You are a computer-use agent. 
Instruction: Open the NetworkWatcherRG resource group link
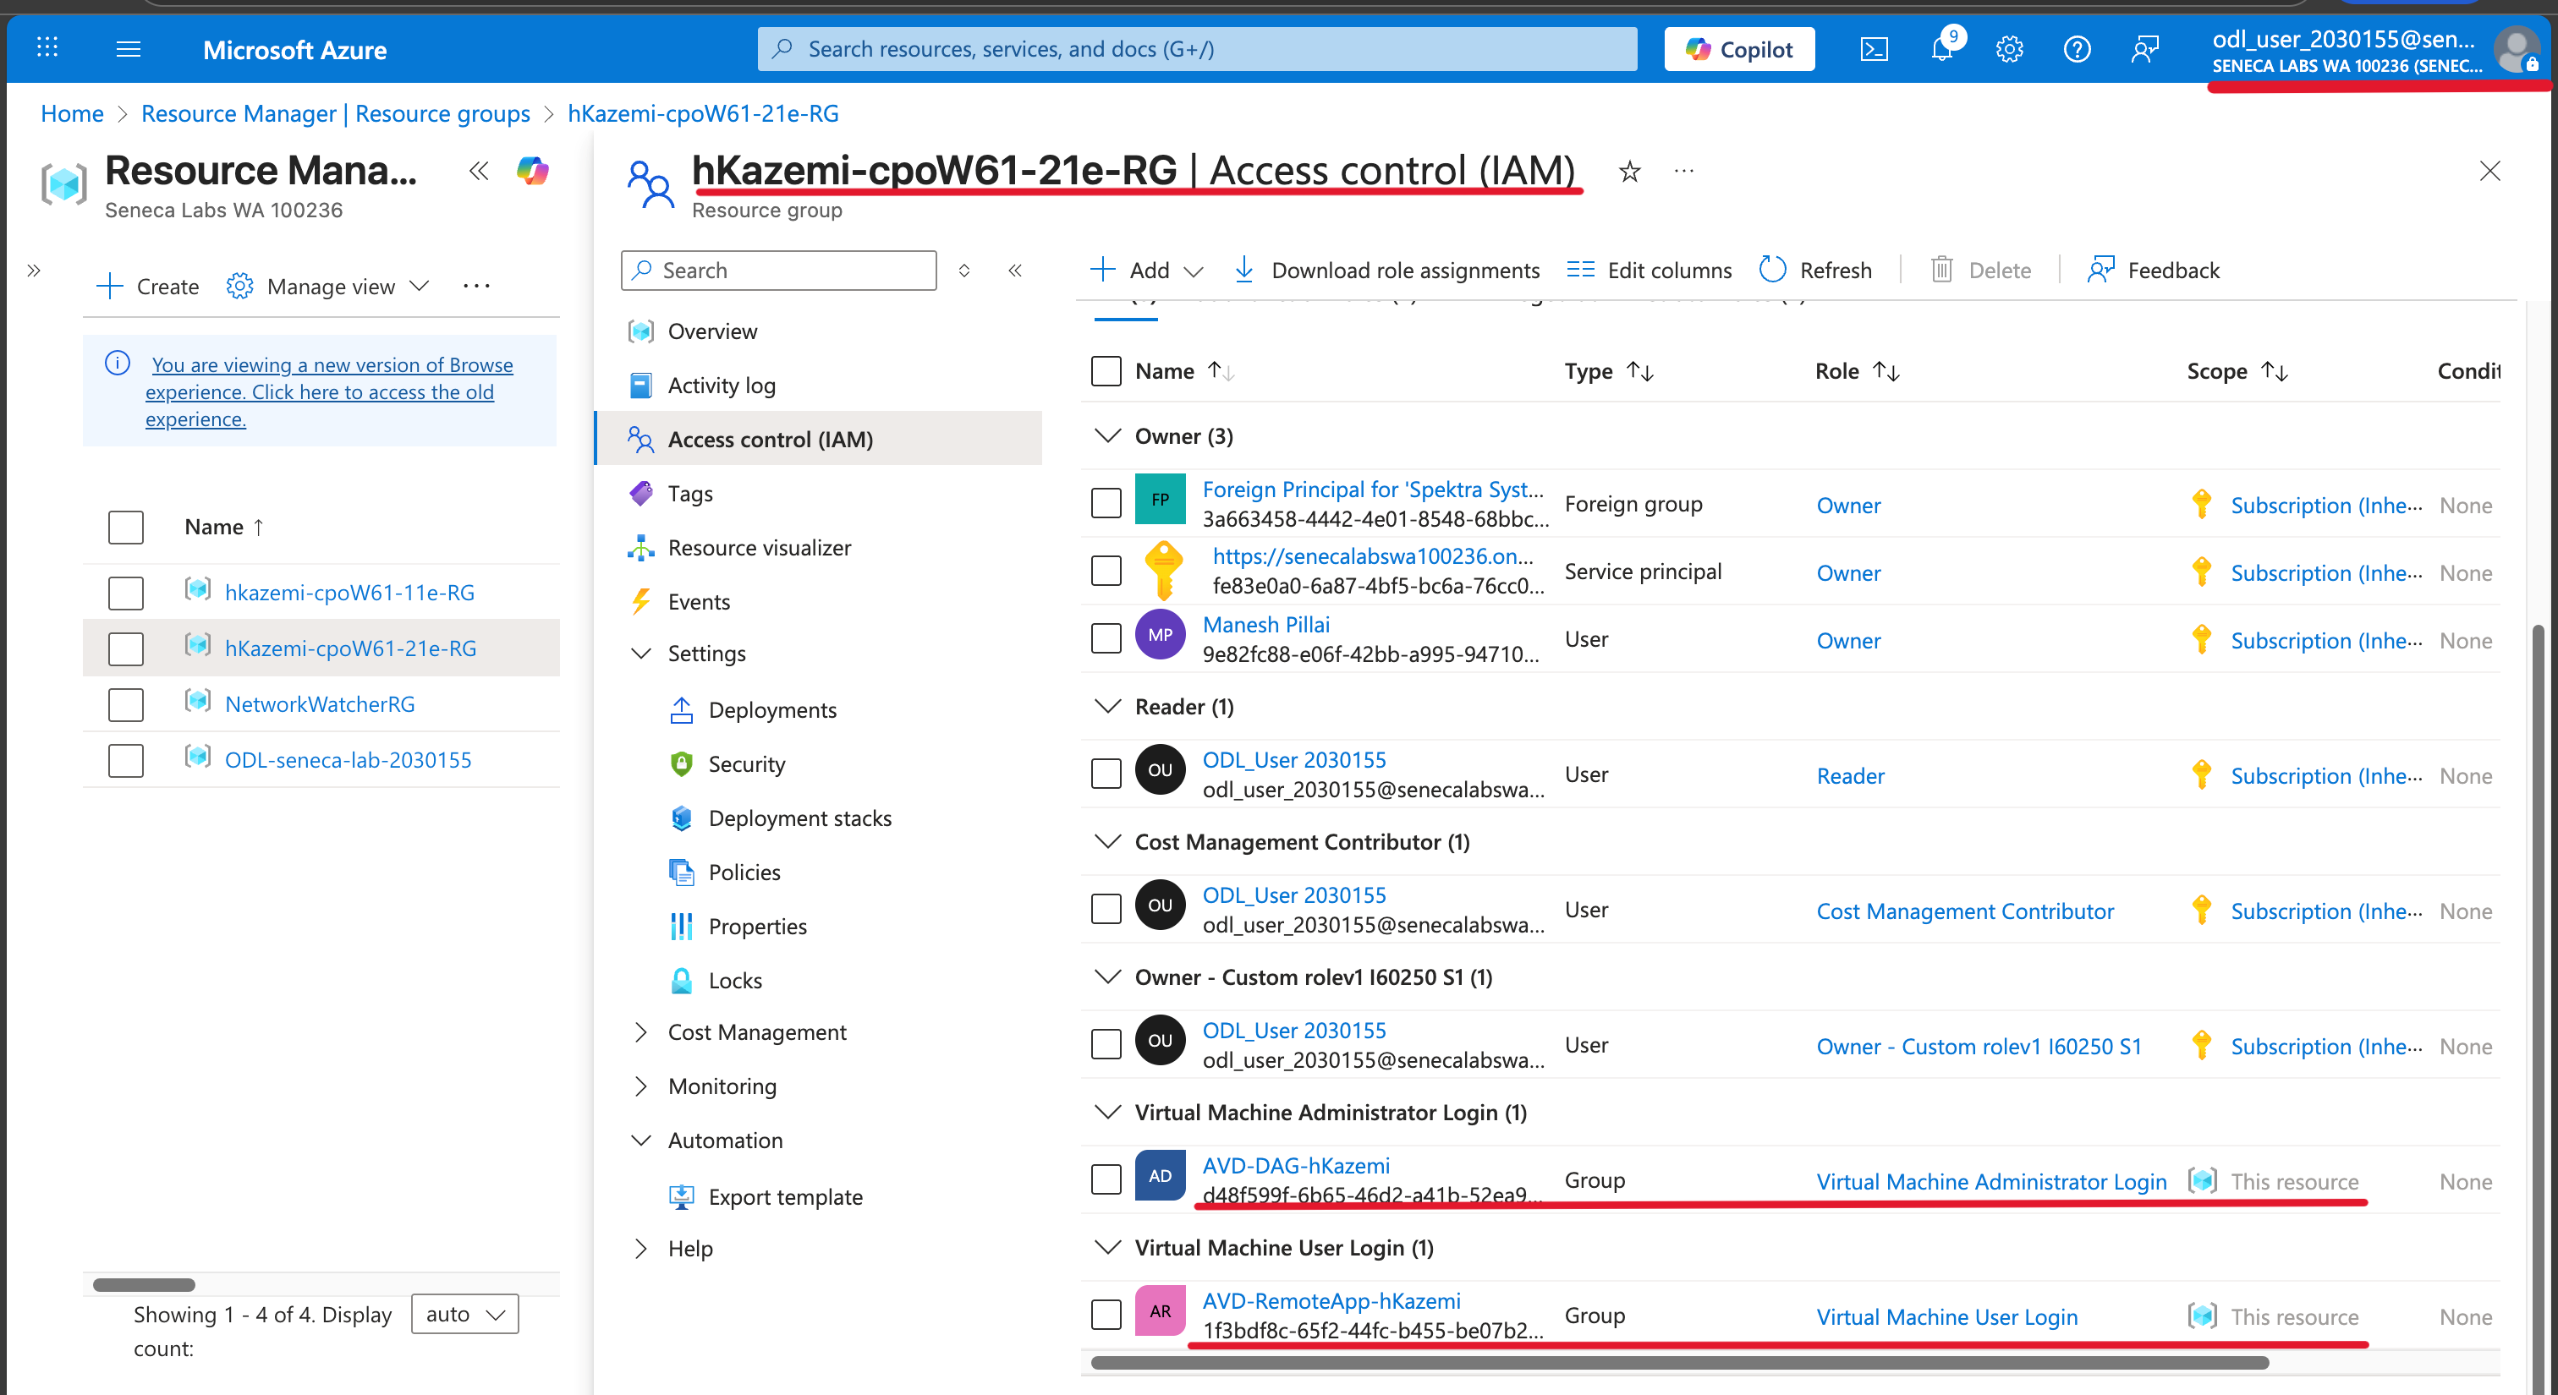coord(320,704)
